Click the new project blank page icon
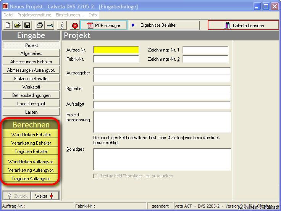 (x=8, y=26)
